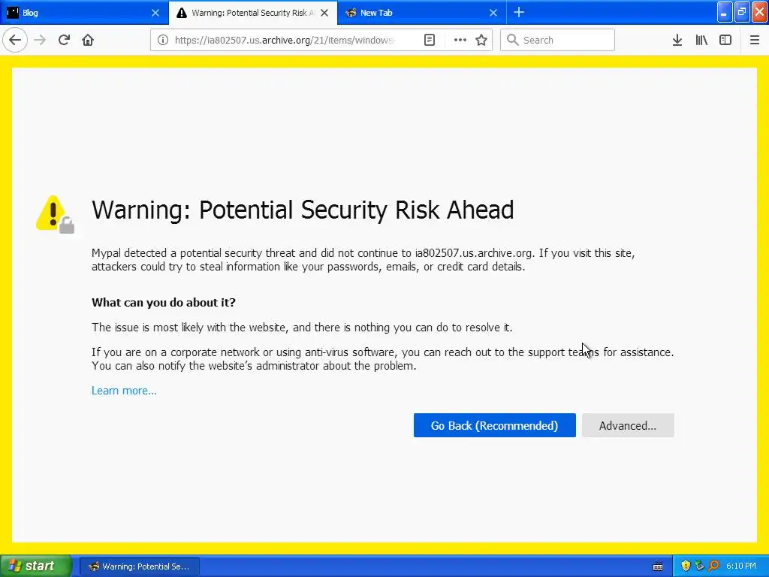Click the Warning: Potential Security Risk Ahead heading

point(303,210)
